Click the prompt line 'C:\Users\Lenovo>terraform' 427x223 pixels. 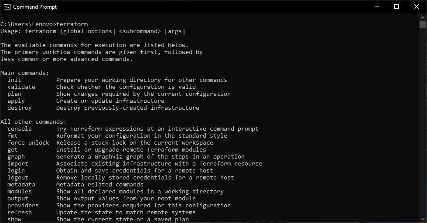tap(44, 24)
